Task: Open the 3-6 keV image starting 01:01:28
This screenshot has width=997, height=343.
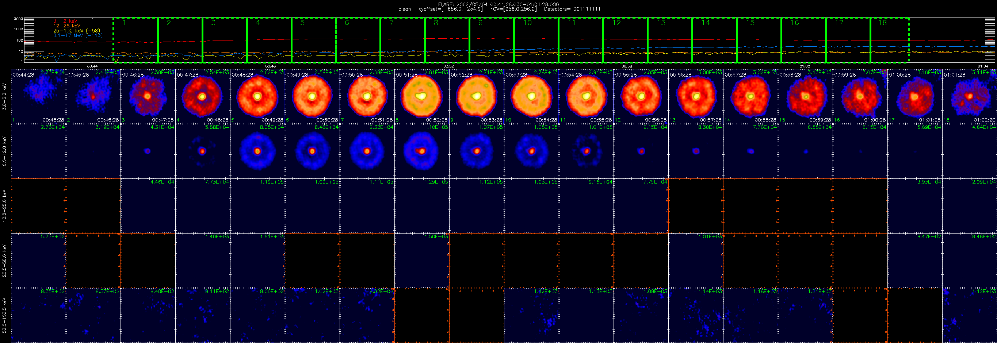Action: click(970, 96)
